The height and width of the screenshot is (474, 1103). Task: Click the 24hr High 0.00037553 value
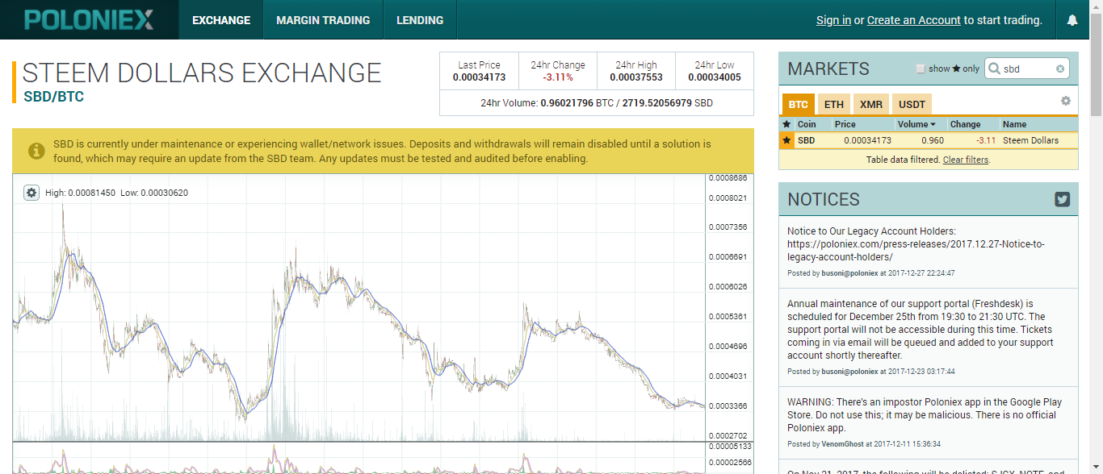636,78
